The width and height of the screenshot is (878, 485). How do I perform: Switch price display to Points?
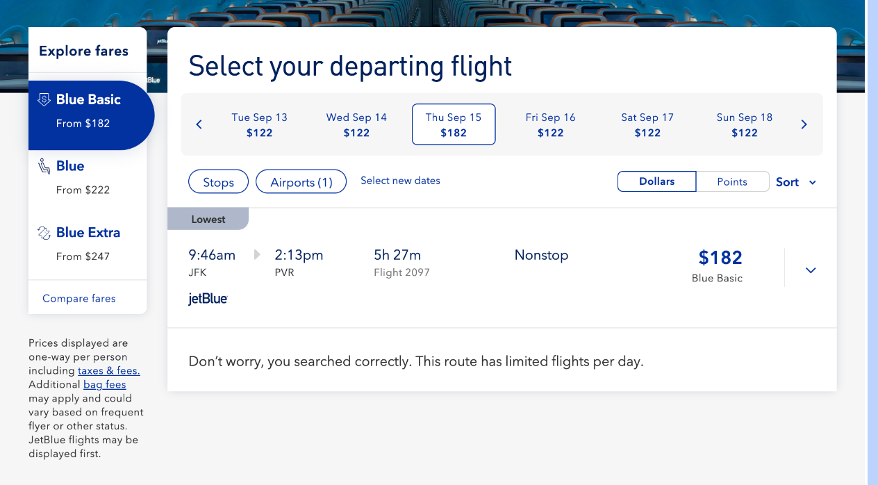click(x=732, y=181)
